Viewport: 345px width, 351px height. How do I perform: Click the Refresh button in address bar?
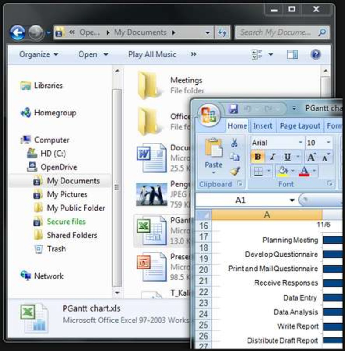click(223, 33)
